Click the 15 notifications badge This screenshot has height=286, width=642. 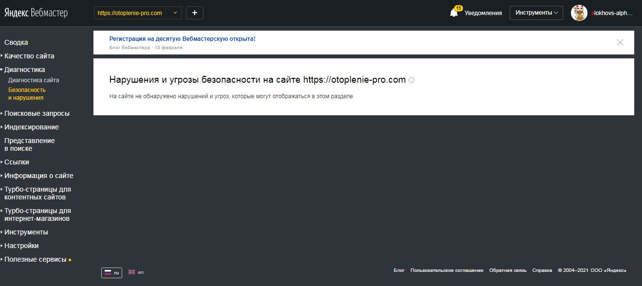(459, 8)
